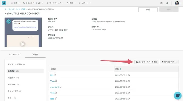Screen dimensions: 183x101
Task: Click external link icon next to azusa
Action: 60,87
